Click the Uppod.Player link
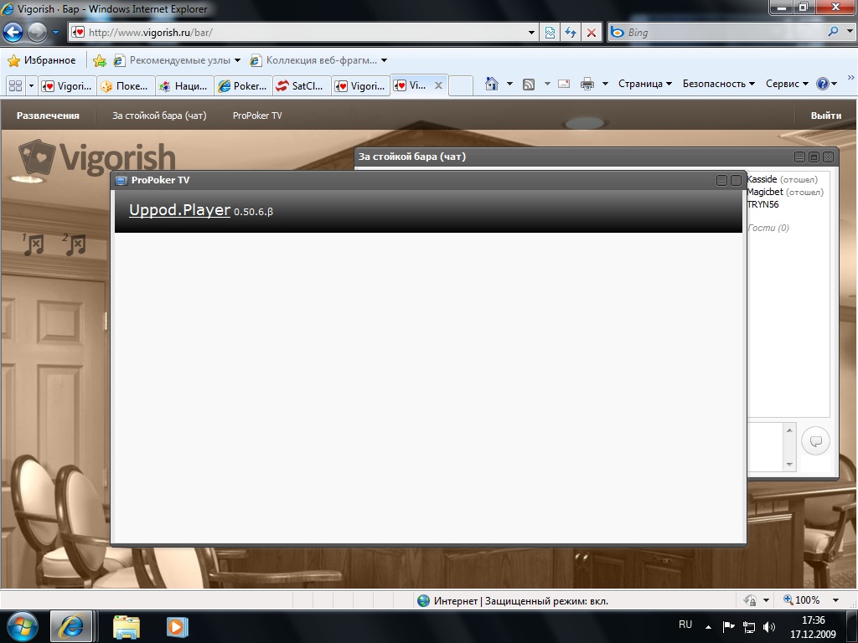This screenshot has width=858, height=643. click(x=179, y=210)
